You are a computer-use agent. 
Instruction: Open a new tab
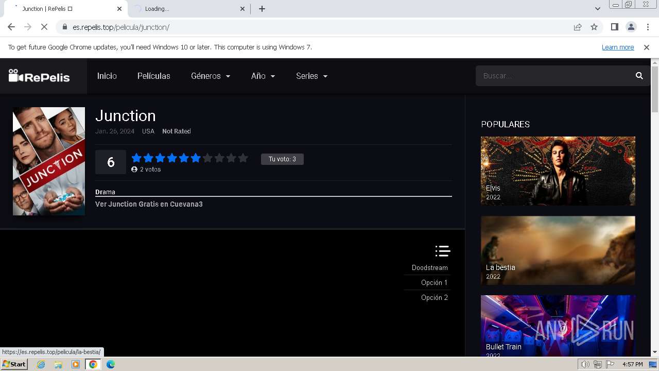click(262, 9)
